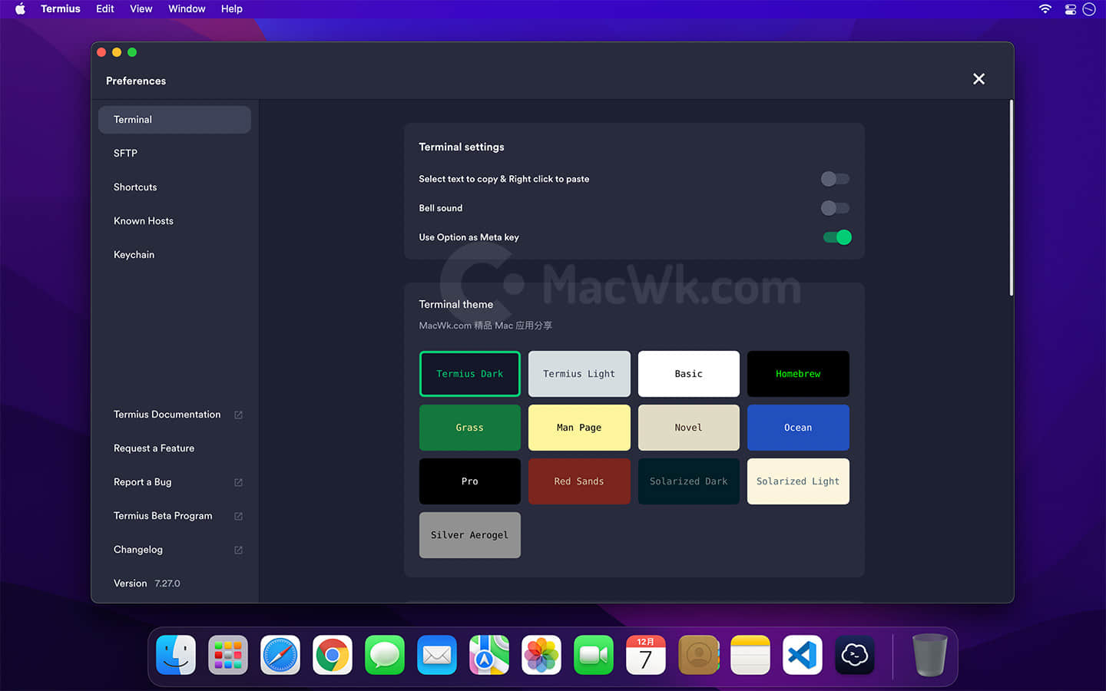Open Finder from the Dock
The height and width of the screenshot is (691, 1106).
[x=176, y=655]
